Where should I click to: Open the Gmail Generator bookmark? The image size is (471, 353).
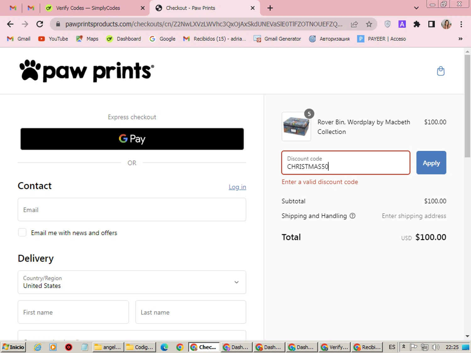pyautogui.click(x=277, y=39)
